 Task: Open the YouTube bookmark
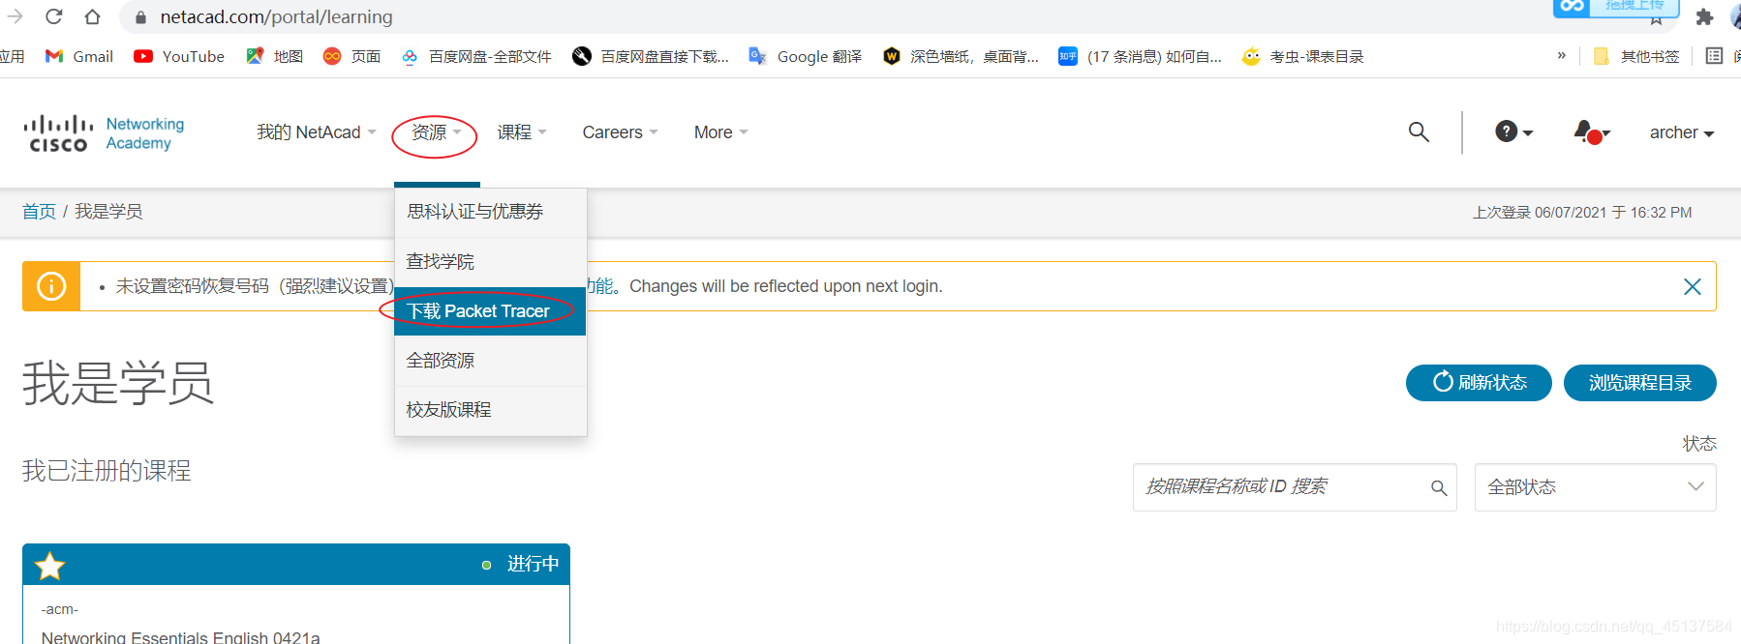(179, 56)
